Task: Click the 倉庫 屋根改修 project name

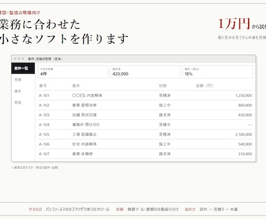Action: click(84, 105)
